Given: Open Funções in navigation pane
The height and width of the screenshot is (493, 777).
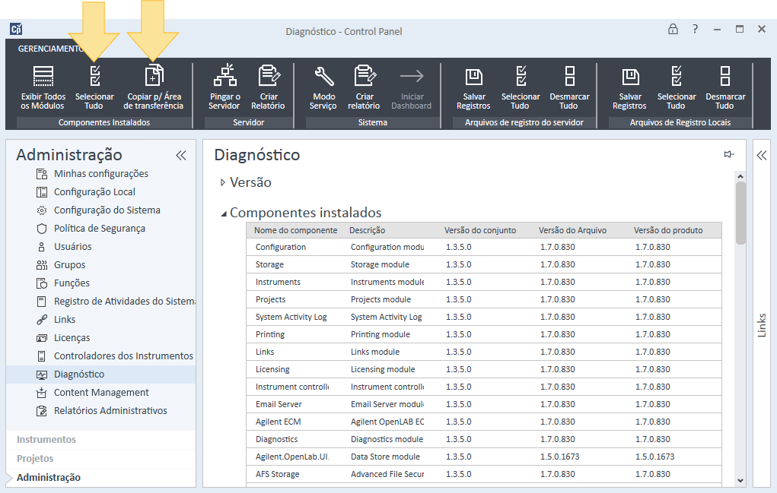Looking at the screenshot, I should 72,283.
